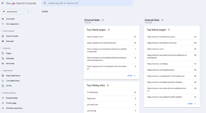Screen dimensions: 206x113
Task: Click MORE under internal top linked pages
Action: 192,104
